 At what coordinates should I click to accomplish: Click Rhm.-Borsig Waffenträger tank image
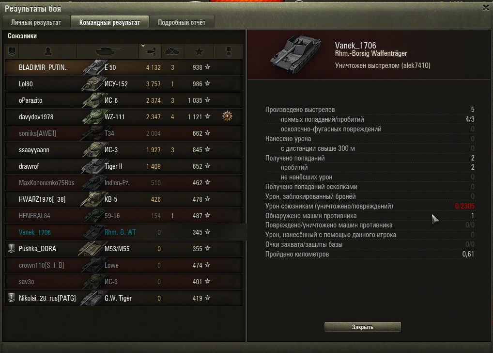pyautogui.click(x=295, y=54)
